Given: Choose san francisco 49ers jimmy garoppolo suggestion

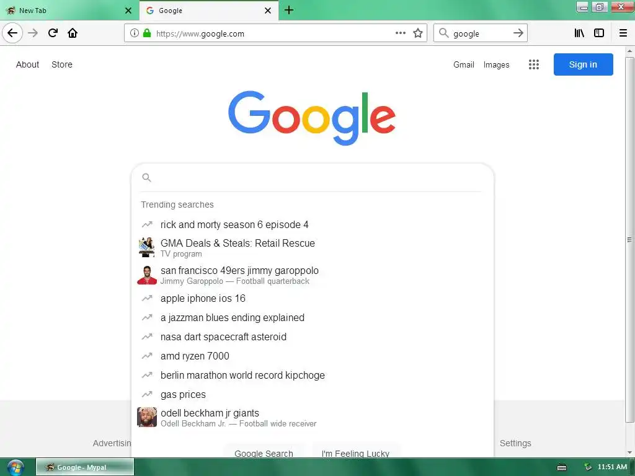Looking at the screenshot, I should (x=313, y=275).
